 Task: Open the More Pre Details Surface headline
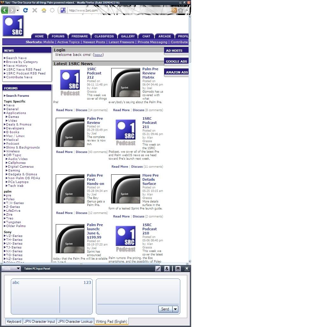click(150, 179)
